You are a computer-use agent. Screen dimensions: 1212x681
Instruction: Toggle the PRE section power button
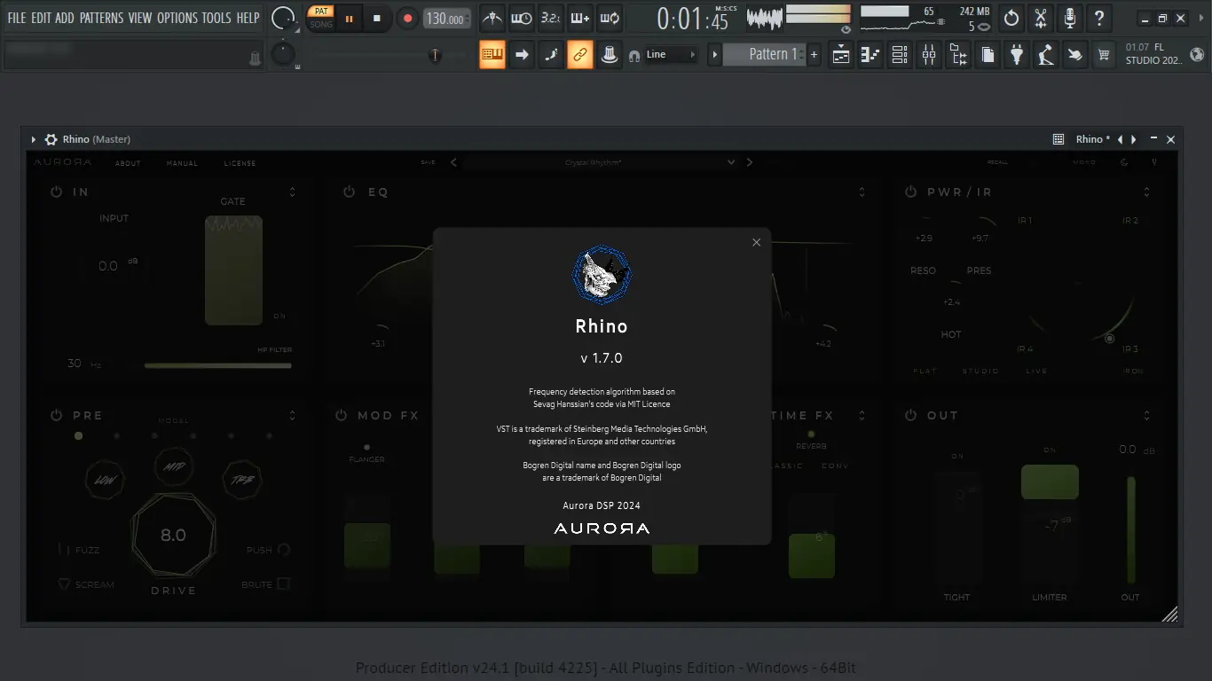point(56,415)
